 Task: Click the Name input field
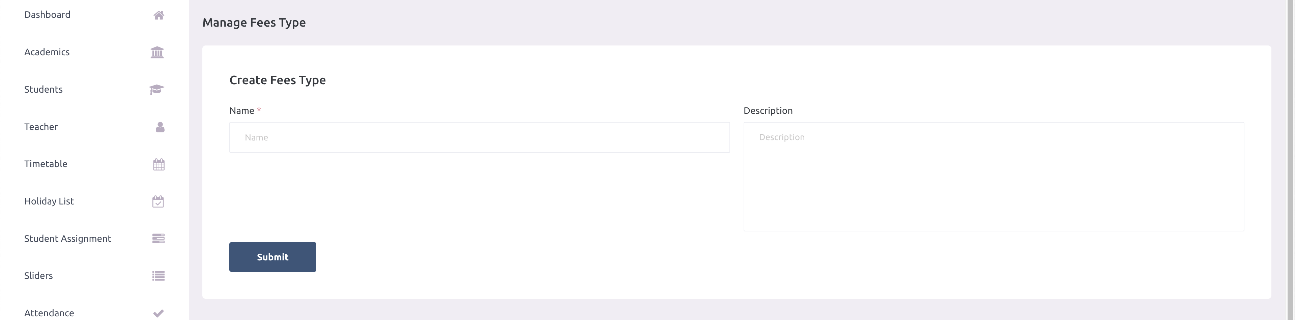(x=479, y=137)
